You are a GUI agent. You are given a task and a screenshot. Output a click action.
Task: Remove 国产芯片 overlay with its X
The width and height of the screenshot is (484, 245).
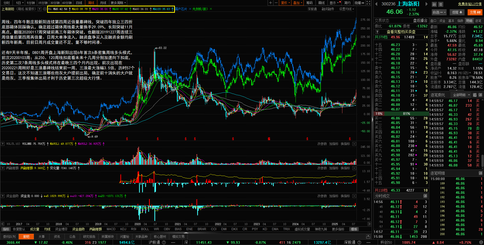coord(190,9)
